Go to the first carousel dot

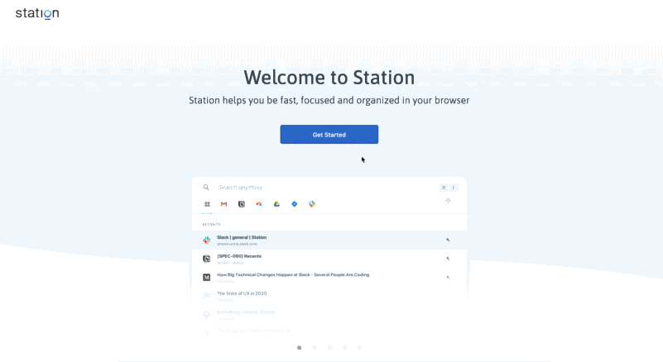[299, 348]
